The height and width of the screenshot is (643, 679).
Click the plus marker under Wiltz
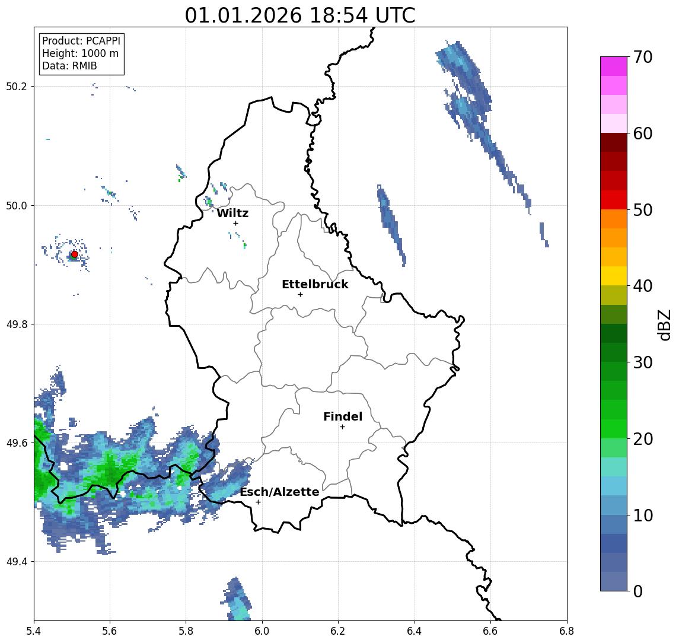pos(235,223)
